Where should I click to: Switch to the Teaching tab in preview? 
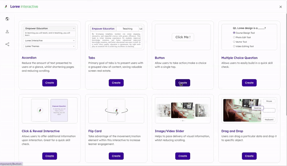coord(127,29)
